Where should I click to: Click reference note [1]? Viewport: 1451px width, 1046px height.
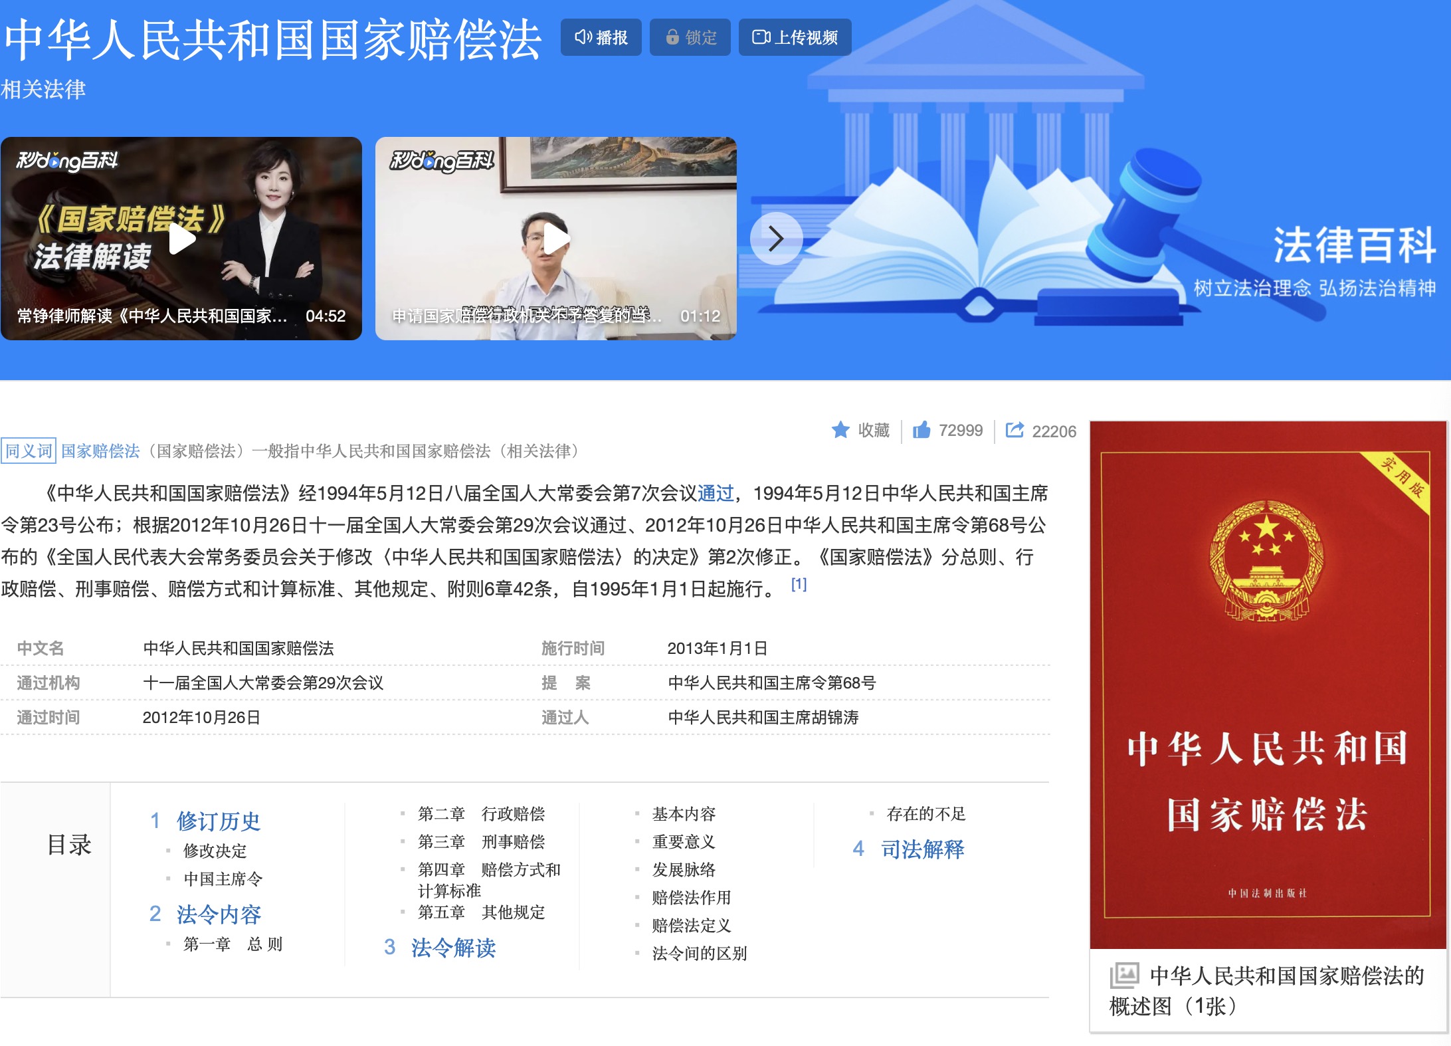pyautogui.click(x=799, y=585)
